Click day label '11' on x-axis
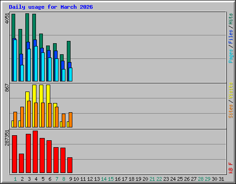Image resolution: width=236 pixels, height=184 pixels. [83, 179]
